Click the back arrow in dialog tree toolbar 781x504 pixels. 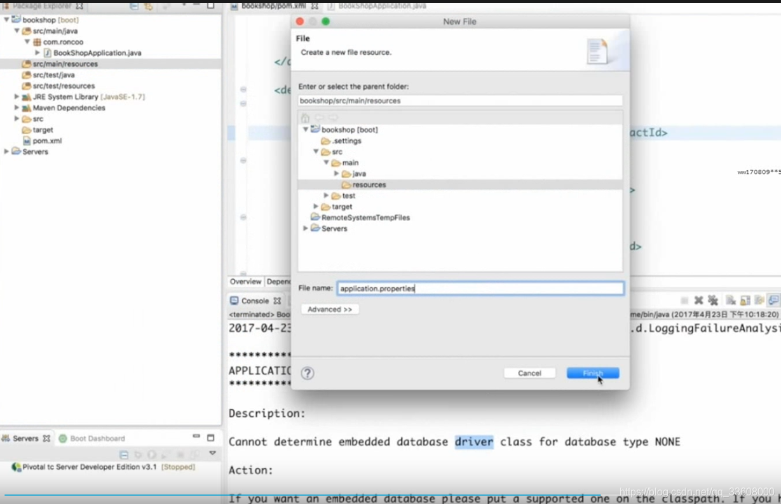319,118
